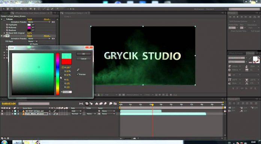The image size is (261, 144).
Task: Open the Tritone Animation Presets dropdown
Action: tap(39, 22)
